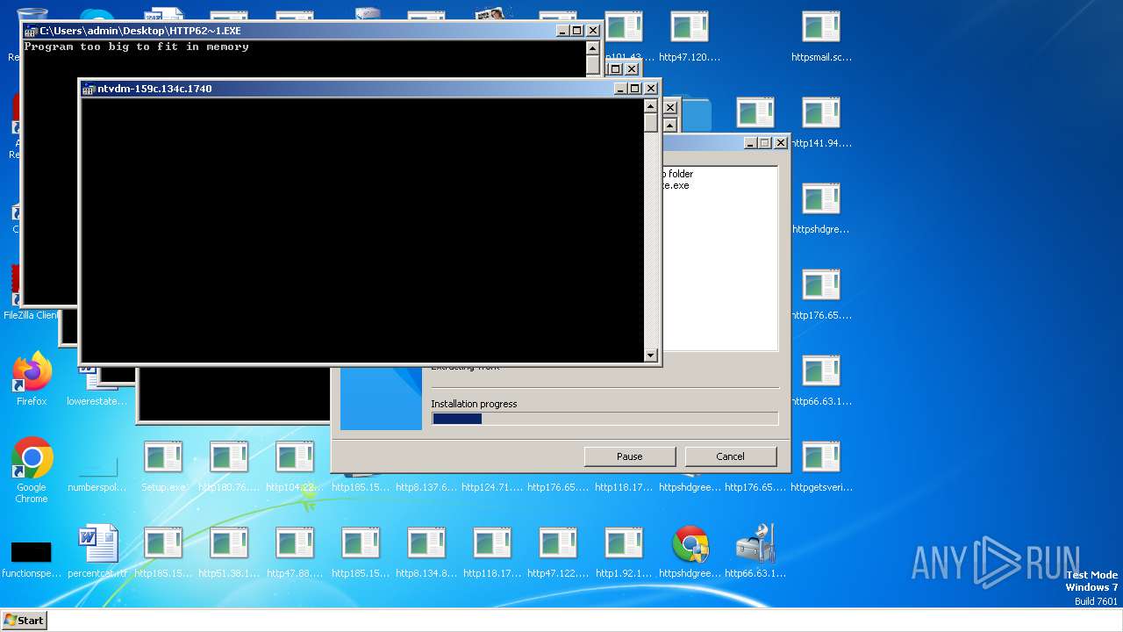Select the http104.22 desktop icon
This screenshot has width=1123, height=632.
click(x=295, y=466)
